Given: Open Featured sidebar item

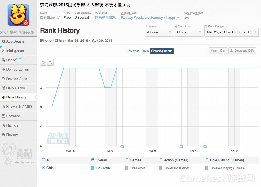Looking at the screenshot, I should [x=18, y=116].
